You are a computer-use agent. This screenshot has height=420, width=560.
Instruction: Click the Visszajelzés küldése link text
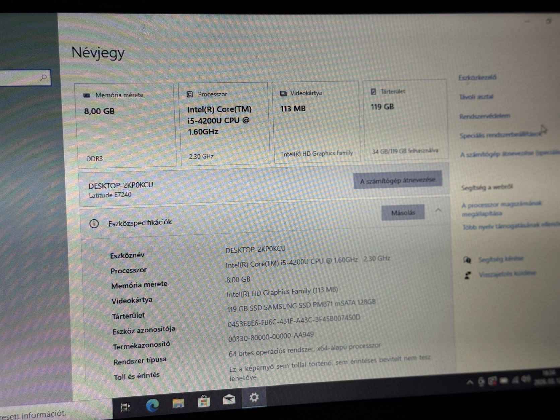click(507, 274)
